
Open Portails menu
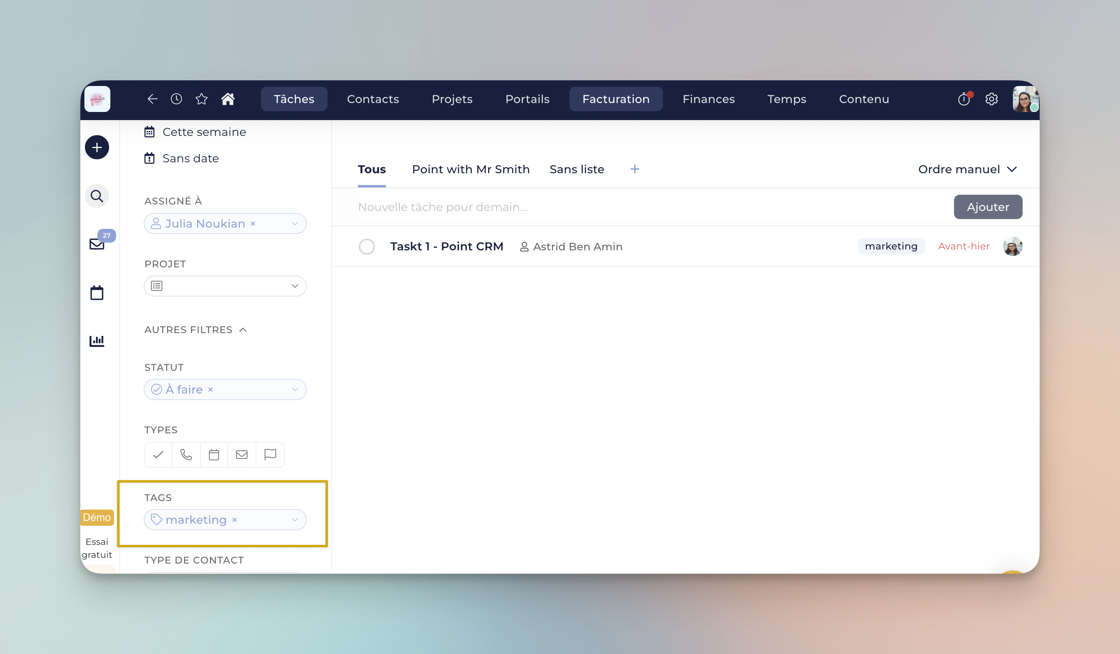point(528,99)
